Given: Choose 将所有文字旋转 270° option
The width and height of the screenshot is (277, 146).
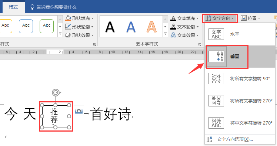Looking at the screenshot, I should pos(240,101).
